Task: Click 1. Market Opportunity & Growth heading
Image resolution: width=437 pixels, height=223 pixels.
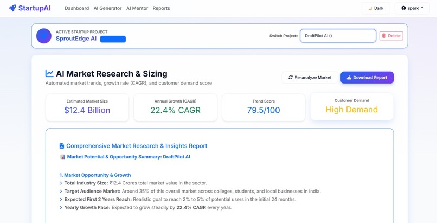Action: [x=95, y=175]
